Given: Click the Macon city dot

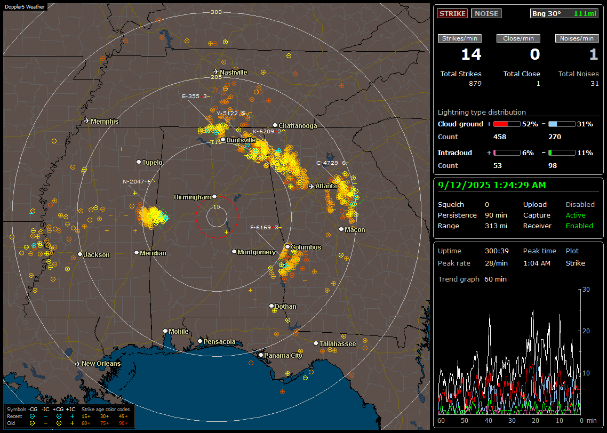Looking at the screenshot, I should [x=341, y=229].
